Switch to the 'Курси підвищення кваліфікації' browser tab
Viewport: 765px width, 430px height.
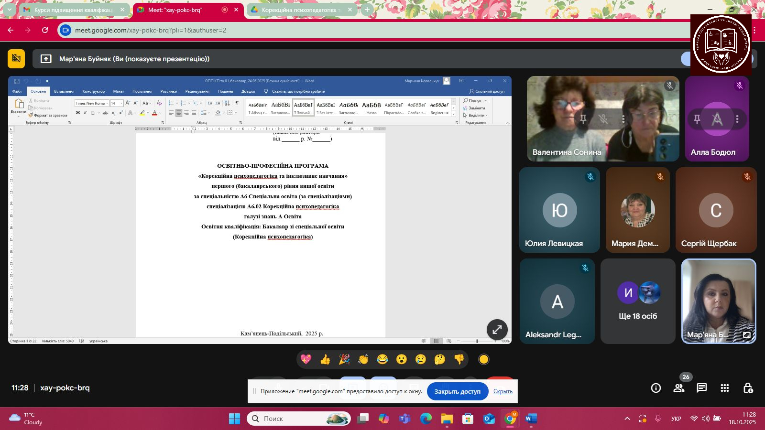click(x=74, y=10)
